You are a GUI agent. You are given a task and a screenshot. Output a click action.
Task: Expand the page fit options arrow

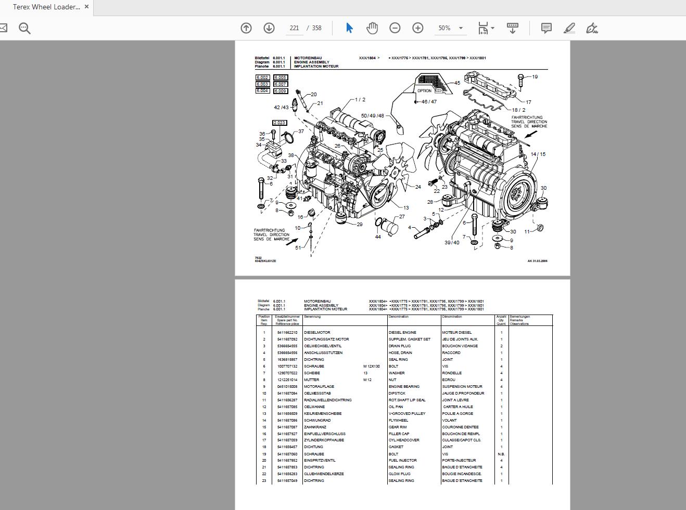(492, 28)
